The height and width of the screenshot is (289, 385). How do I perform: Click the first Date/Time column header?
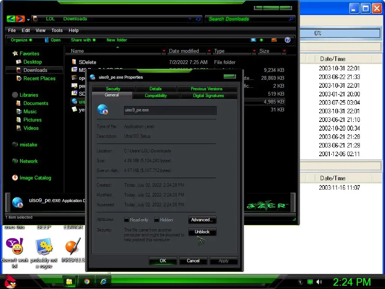click(x=344, y=59)
